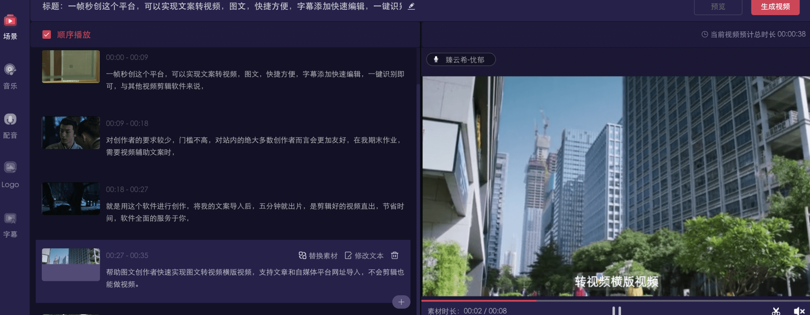This screenshot has height=315, width=810.
Task: Open the 音乐 music sidebar tab
Action: click(10, 77)
